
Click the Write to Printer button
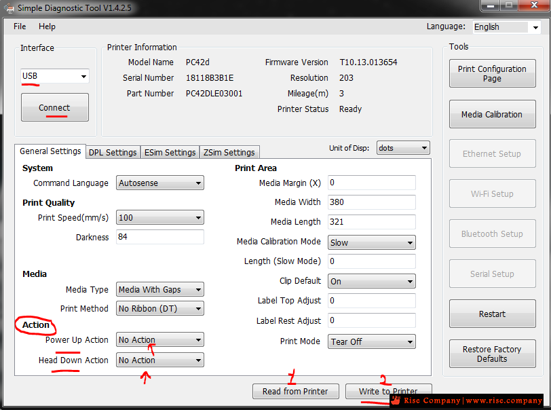point(388,392)
